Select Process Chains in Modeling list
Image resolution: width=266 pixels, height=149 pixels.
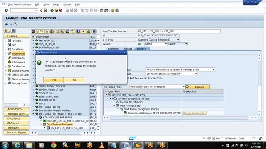click(x=20, y=84)
